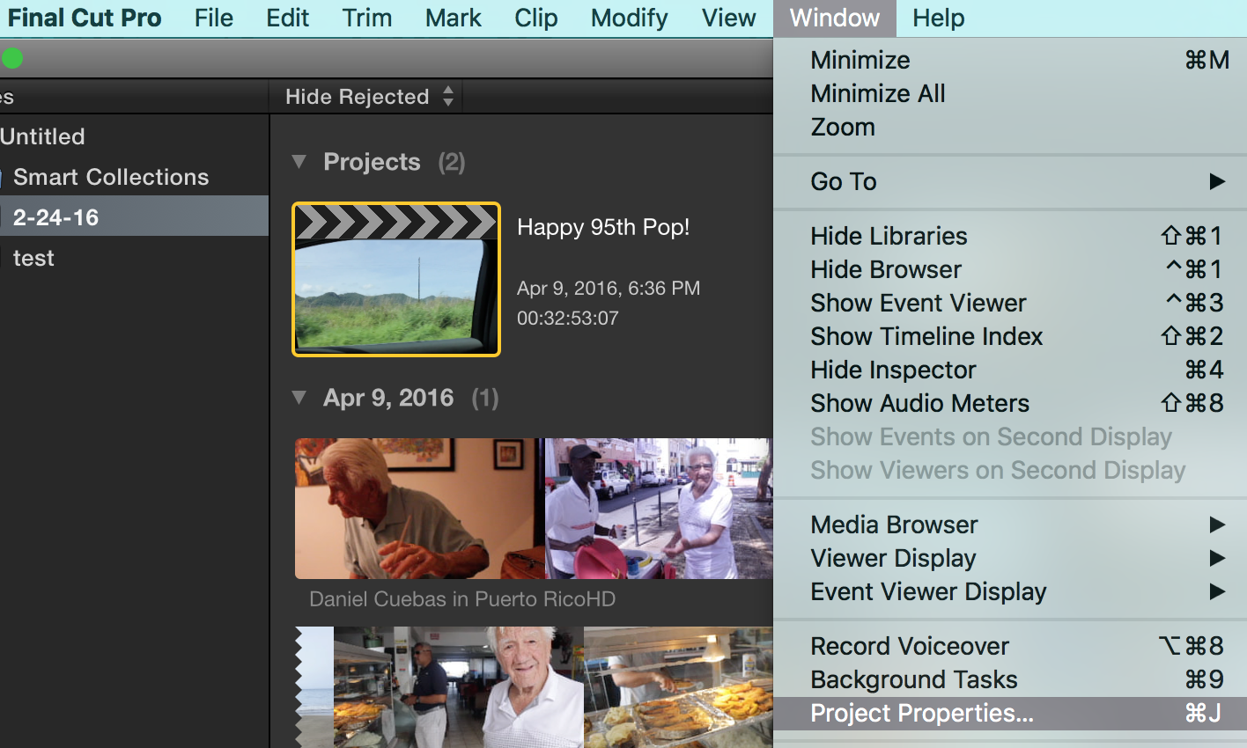Select the Daniel Cuebas in Puerto RicoHD clip
Screen dimensions: 1247x748
click(x=534, y=509)
